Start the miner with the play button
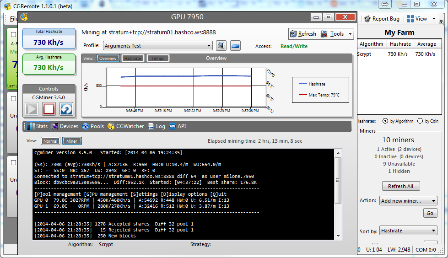The image size is (448, 258). coord(32,109)
